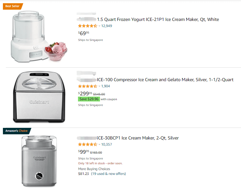View the 10,357 customer reviews

(x=107, y=144)
